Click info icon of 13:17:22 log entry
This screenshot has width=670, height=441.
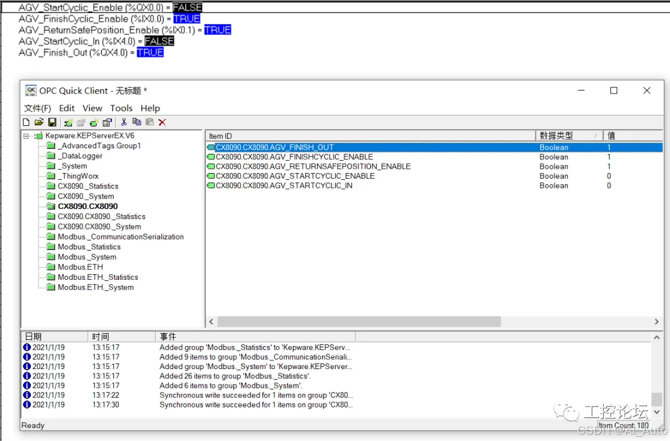(27, 395)
